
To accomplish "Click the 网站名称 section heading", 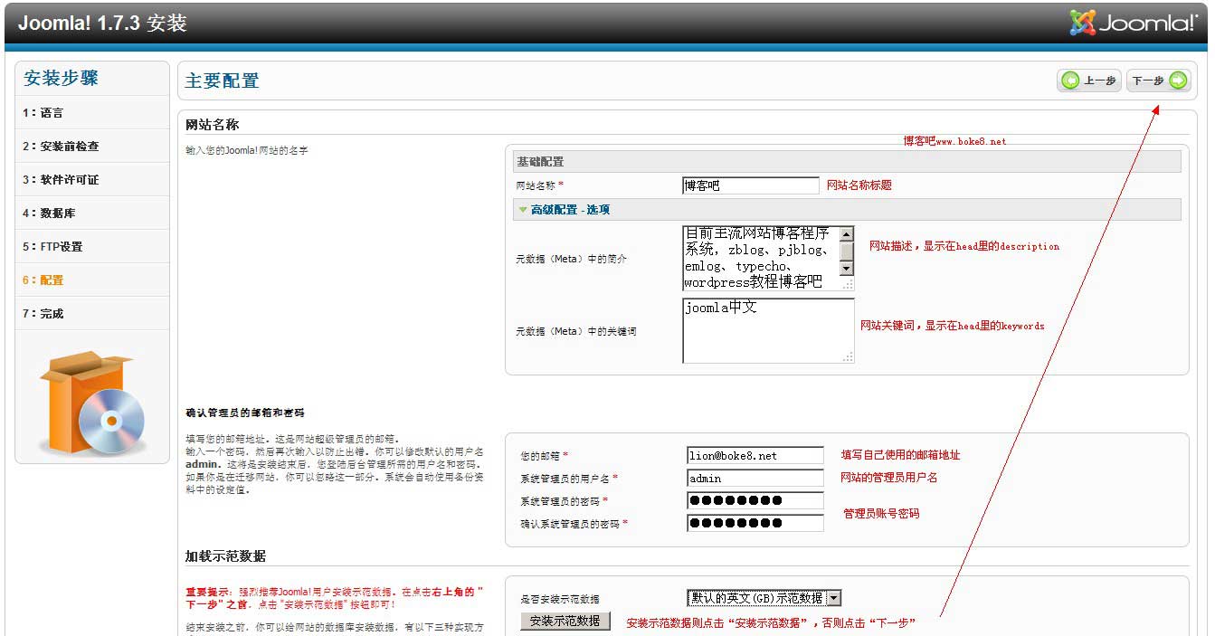I will point(212,125).
